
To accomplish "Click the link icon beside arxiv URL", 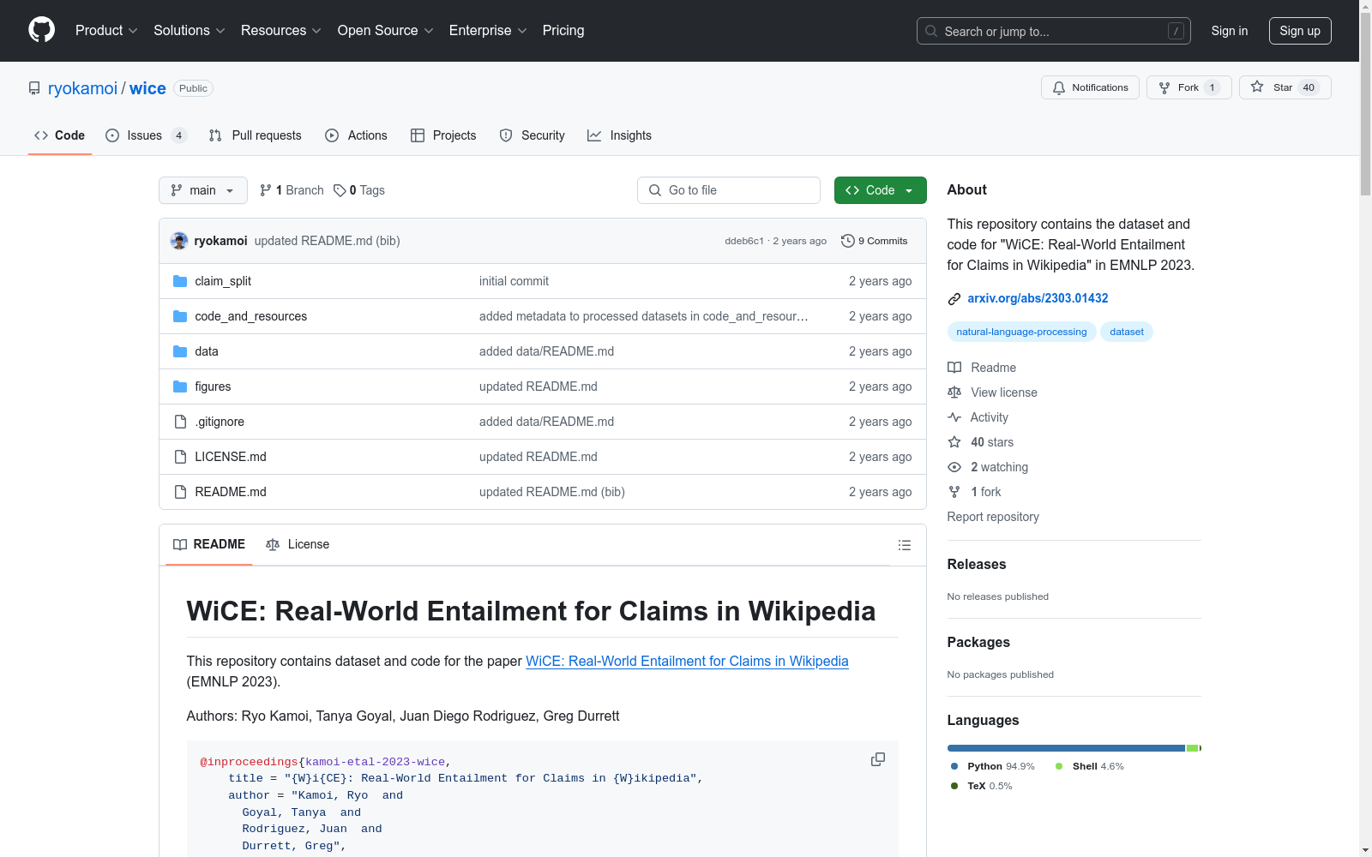I will [954, 298].
